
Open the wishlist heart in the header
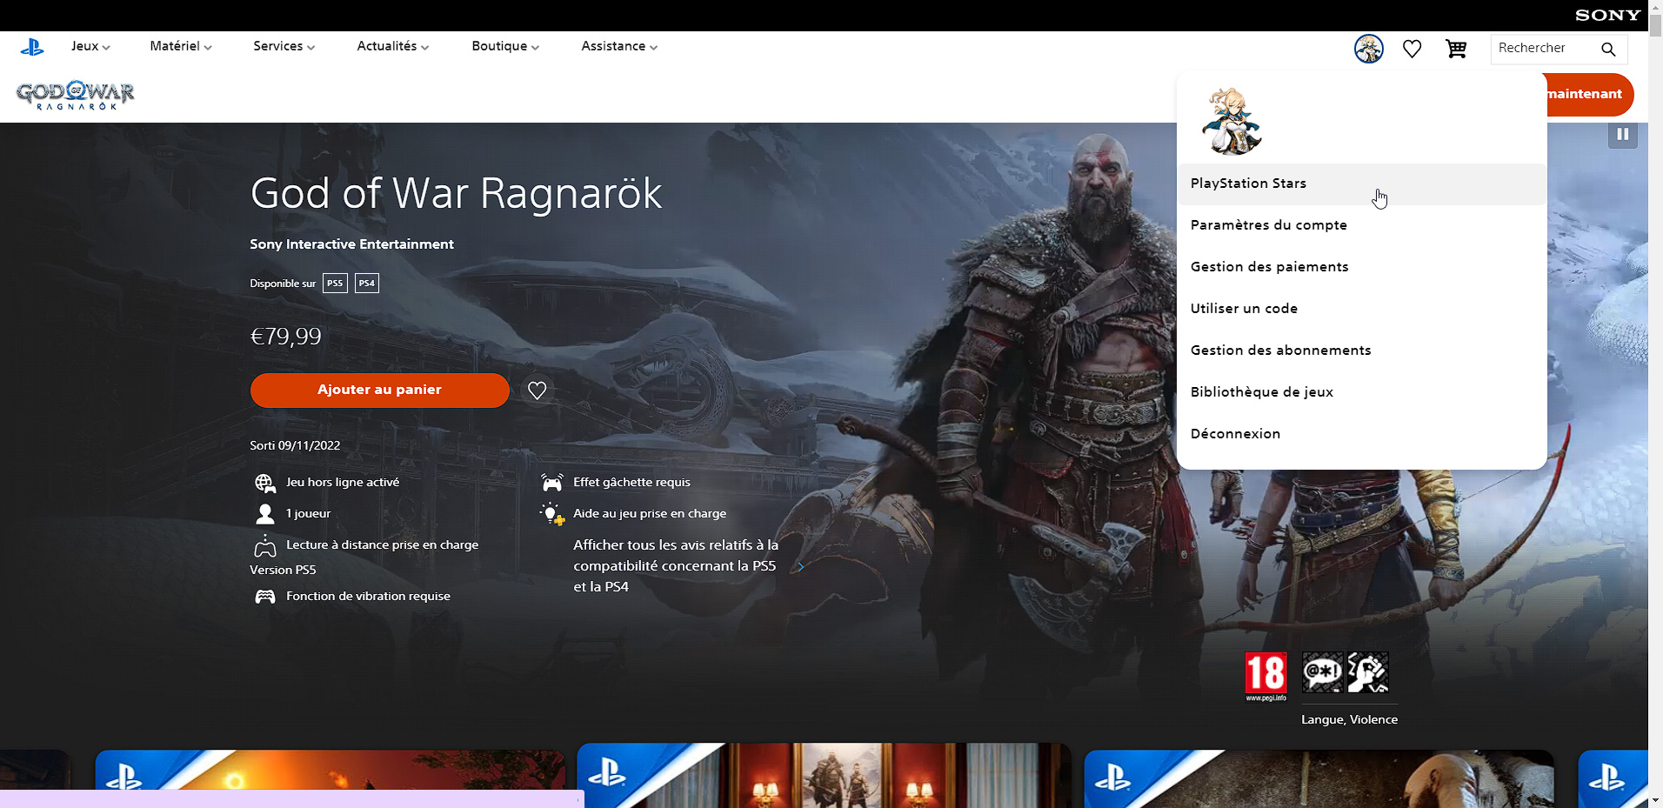pos(1411,49)
